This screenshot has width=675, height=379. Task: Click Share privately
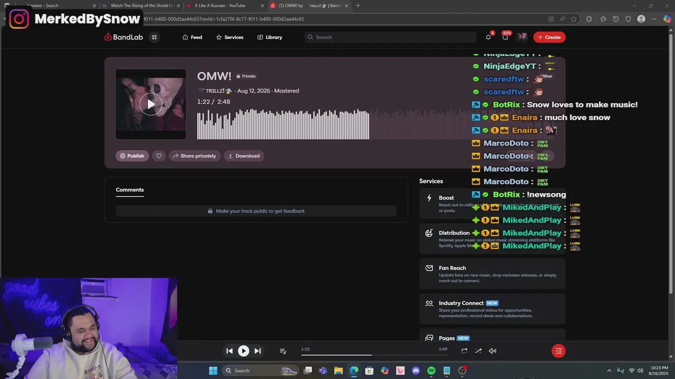click(x=194, y=156)
